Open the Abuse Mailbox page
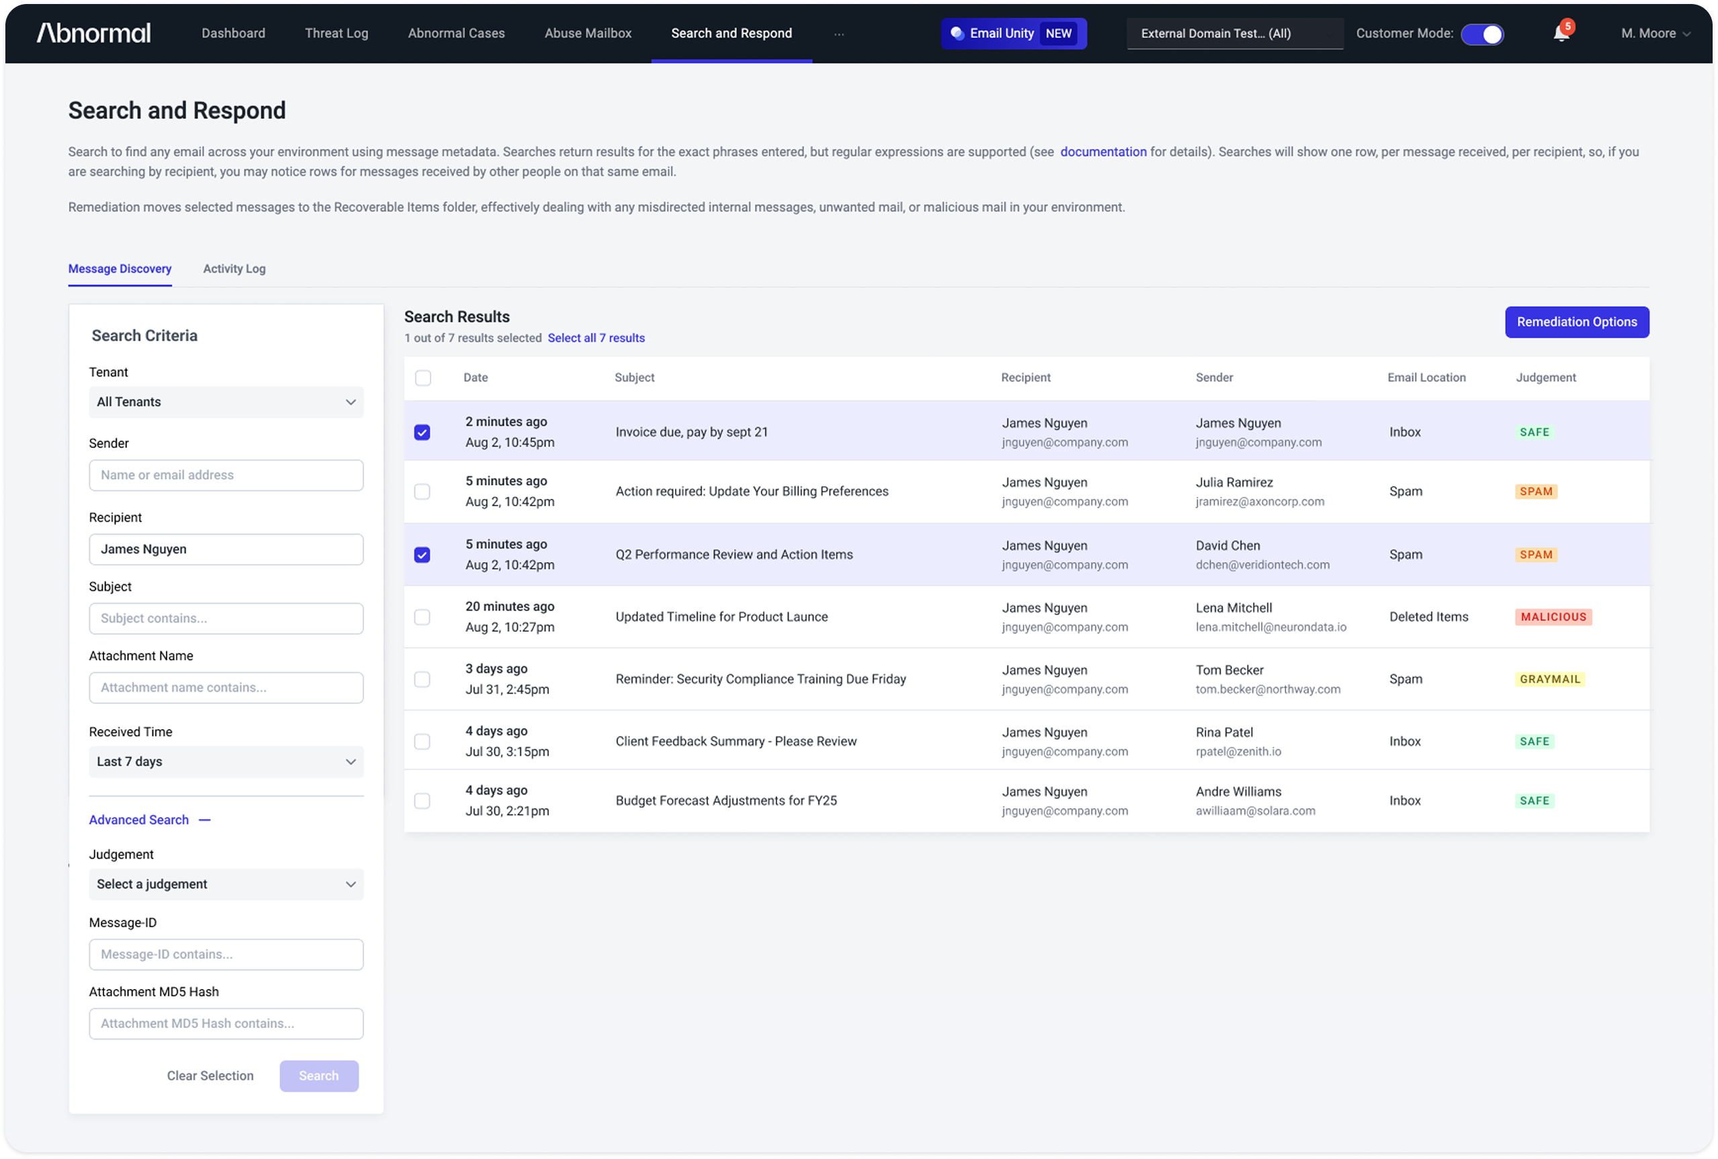Image resolution: width=1718 pixels, height=1159 pixels. click(588, 34)
